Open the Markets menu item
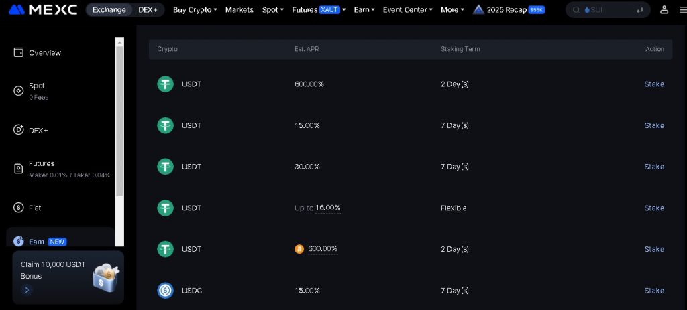The image size is (687, 310). (x=240, y=9)
